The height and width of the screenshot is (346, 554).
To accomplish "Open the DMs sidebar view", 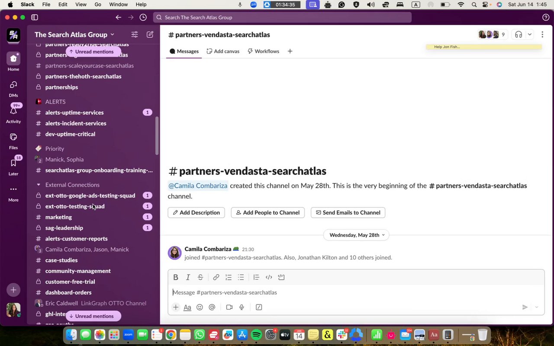I will [13, 89].
